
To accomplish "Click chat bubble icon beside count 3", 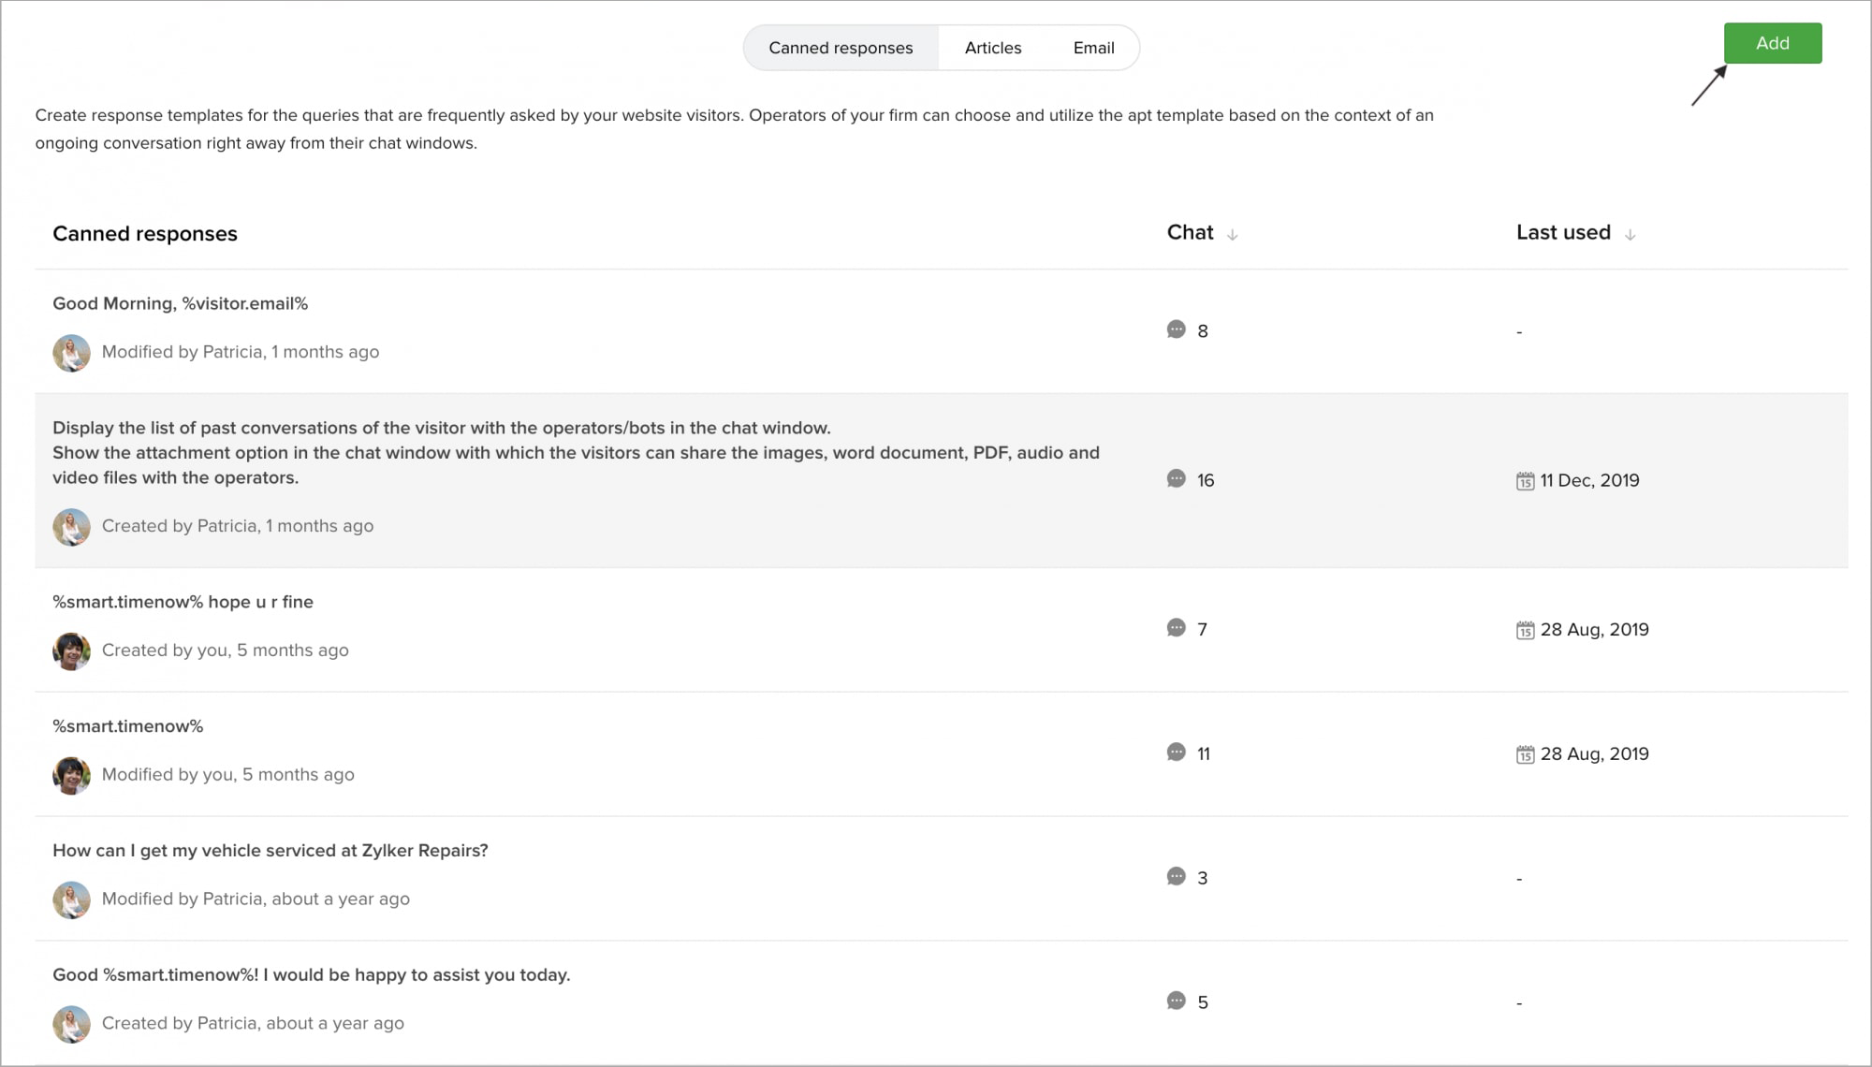I will pos(1176,877).
